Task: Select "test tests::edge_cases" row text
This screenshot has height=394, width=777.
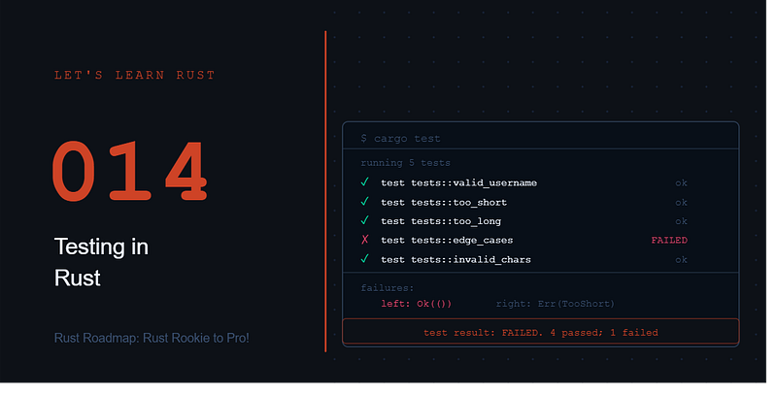Action: coord(447,241)
